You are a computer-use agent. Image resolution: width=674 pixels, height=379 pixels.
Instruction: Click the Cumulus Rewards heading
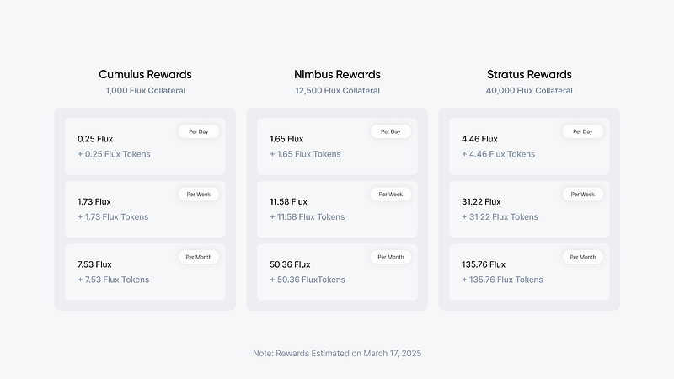[145, 74]
